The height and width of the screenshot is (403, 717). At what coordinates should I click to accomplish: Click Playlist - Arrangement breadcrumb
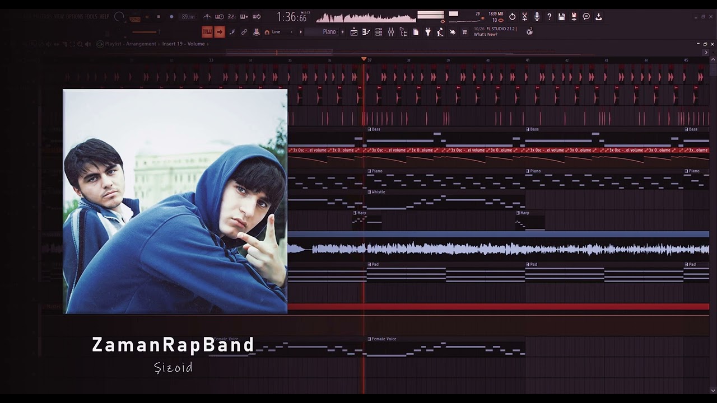pos(131,44)
